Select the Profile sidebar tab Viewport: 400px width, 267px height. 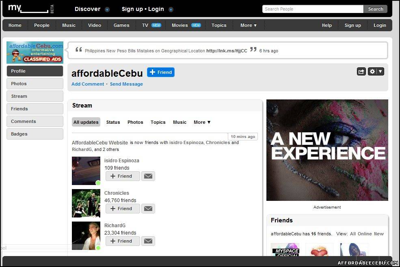35,71
